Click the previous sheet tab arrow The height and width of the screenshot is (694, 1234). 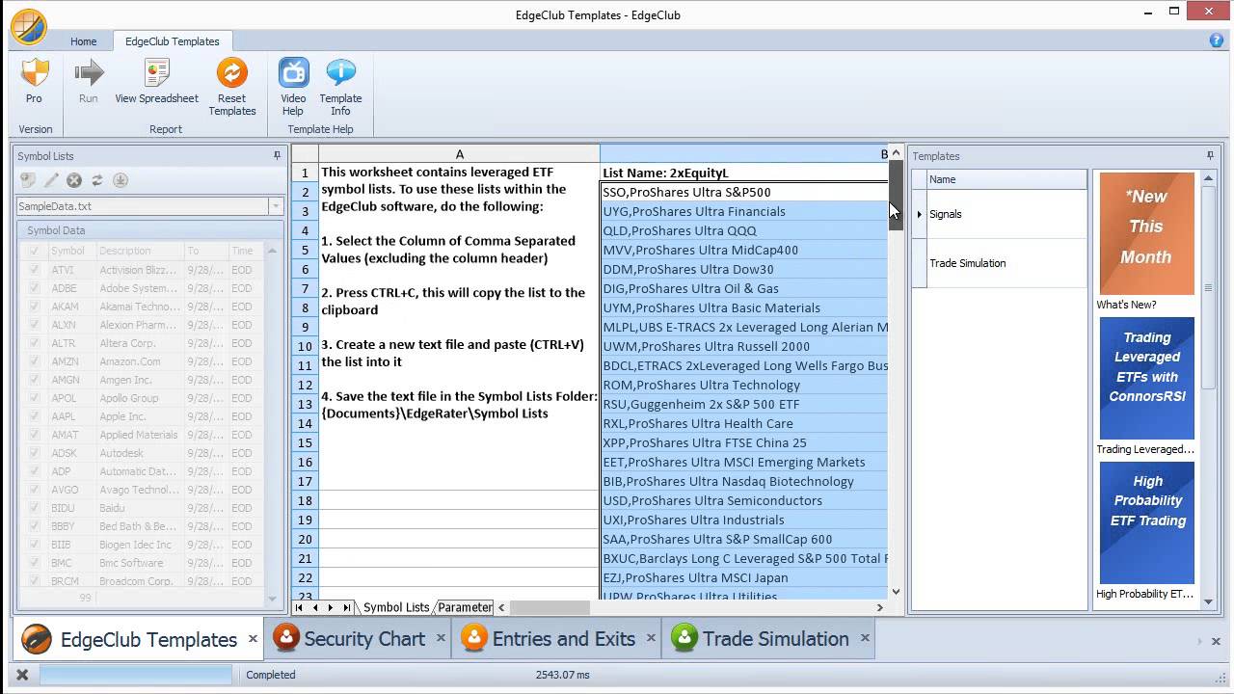coord(315,607)
